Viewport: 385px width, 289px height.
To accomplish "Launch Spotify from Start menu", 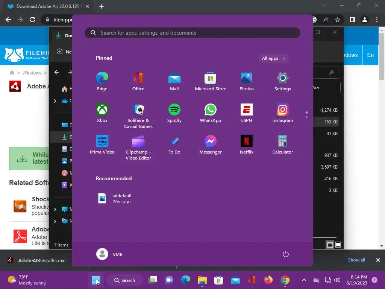I will 174,113.
